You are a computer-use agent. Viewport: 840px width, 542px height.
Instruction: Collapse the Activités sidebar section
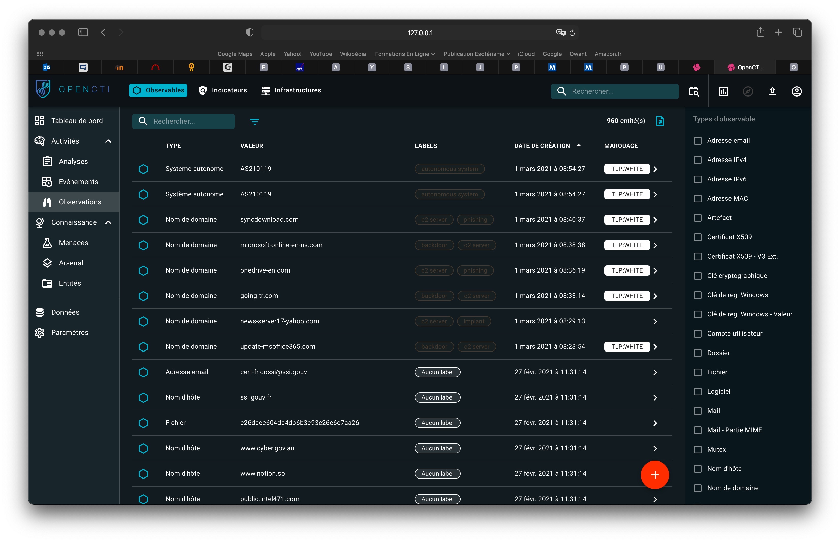click(108, 141)
